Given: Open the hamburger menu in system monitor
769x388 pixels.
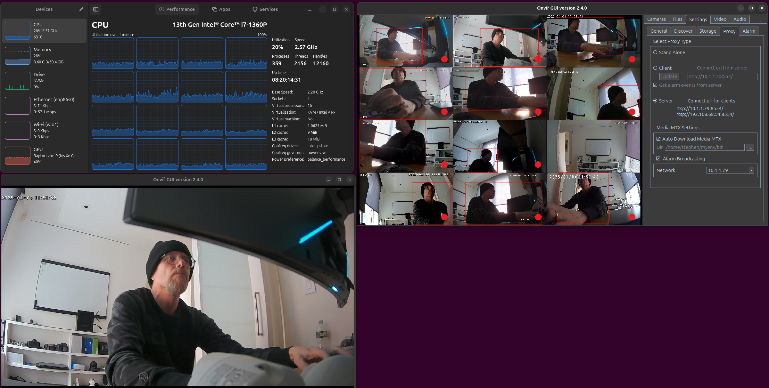Looking at the screenshot, I should pyautogui.click(x=310, y=9).
